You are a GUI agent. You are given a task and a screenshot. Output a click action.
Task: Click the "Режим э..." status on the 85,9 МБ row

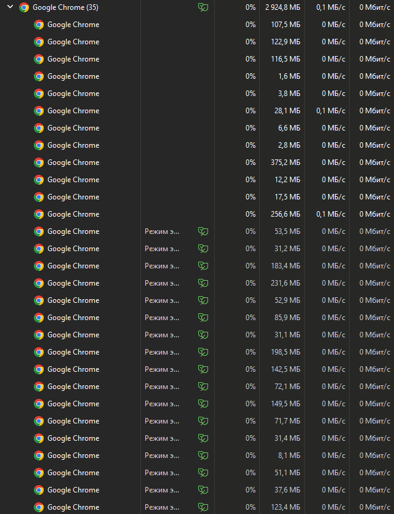point(162,318)
